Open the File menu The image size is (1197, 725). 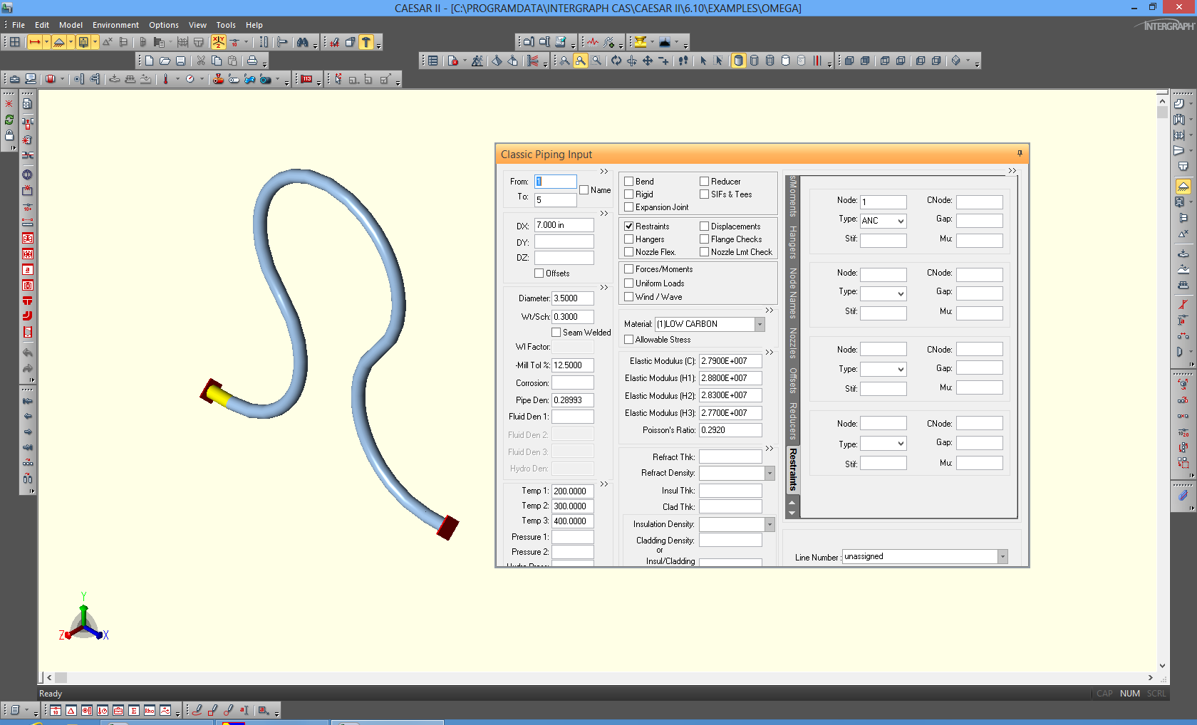(19, 25)
